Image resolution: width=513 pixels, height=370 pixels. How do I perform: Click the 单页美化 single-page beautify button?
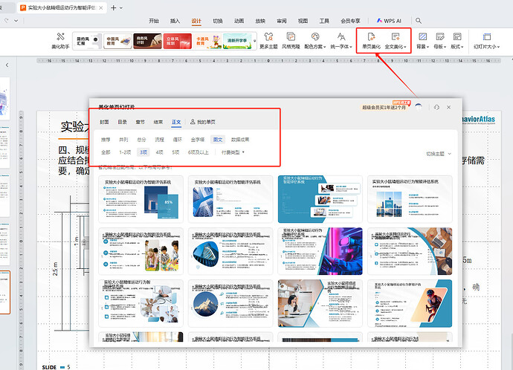369,40
